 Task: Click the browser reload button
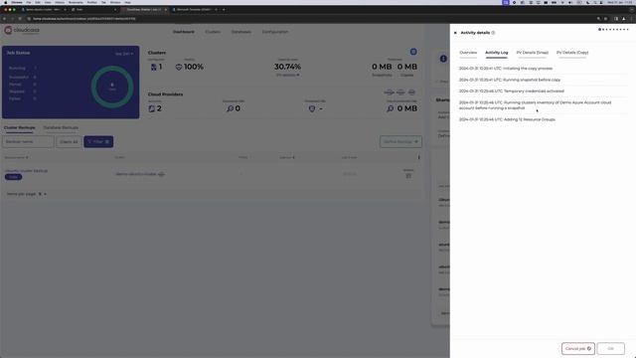point(20,19)
